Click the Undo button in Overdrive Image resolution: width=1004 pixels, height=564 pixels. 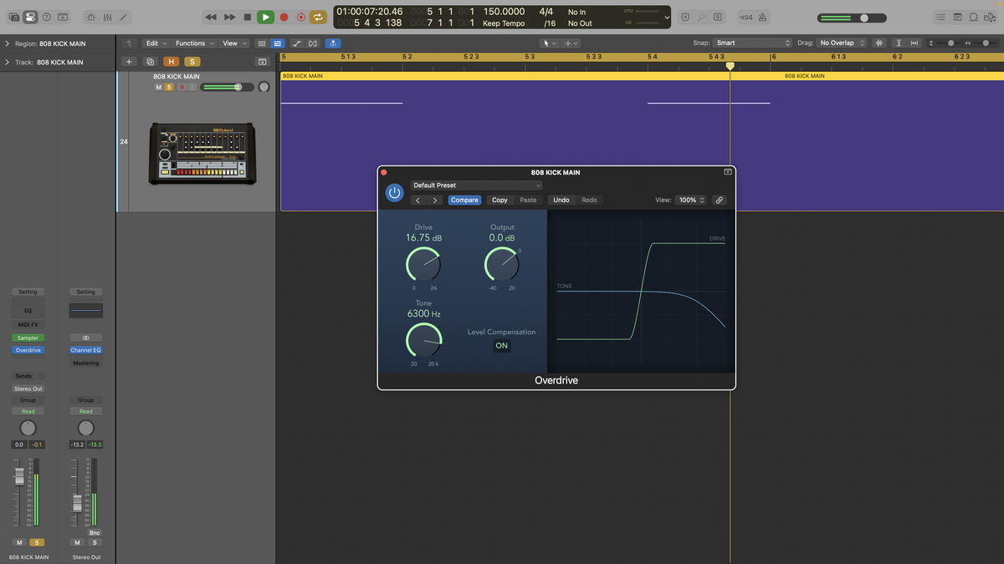561,201
